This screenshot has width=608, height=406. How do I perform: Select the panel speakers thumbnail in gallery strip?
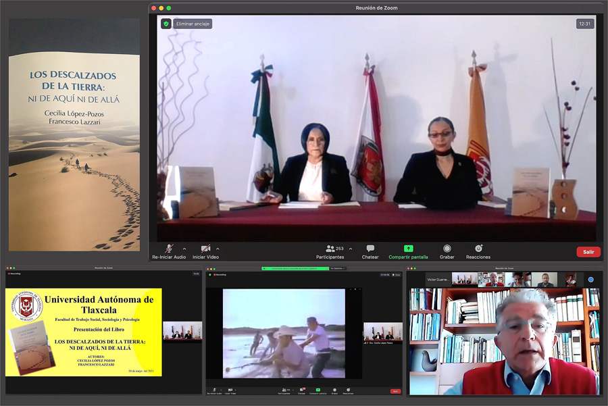[x=465, y=280]
